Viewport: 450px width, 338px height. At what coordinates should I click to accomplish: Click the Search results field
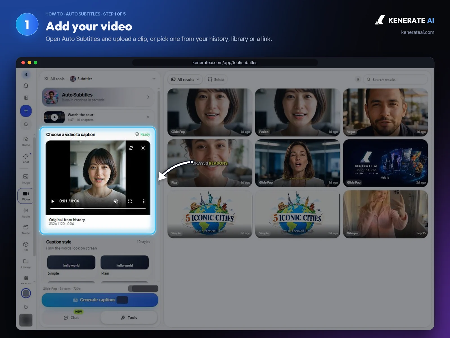395,79
